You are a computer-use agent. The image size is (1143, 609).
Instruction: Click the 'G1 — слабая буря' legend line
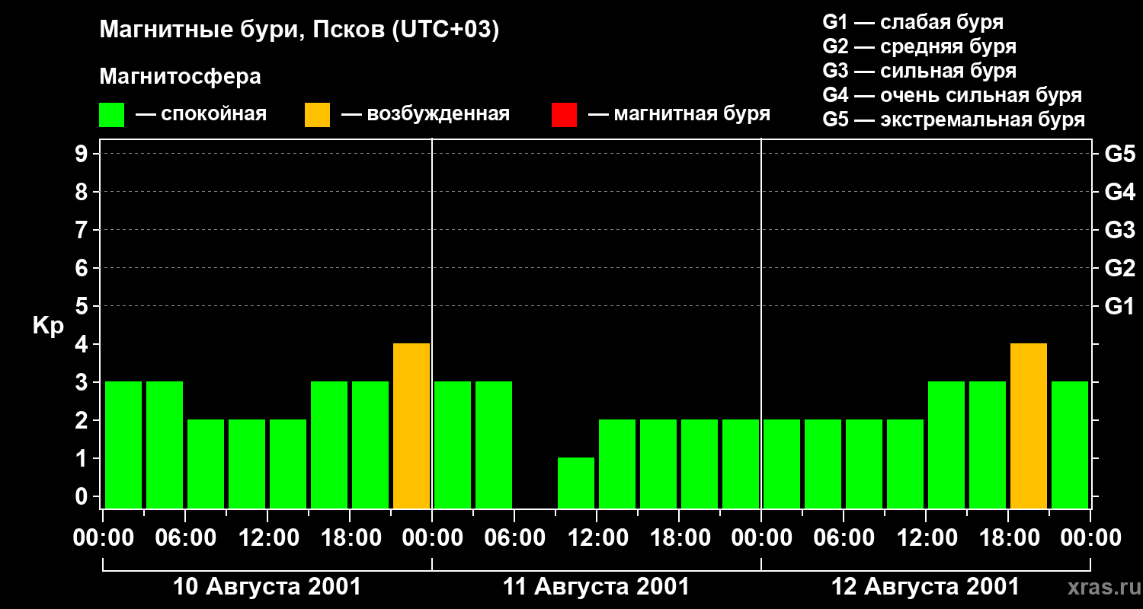913,22
